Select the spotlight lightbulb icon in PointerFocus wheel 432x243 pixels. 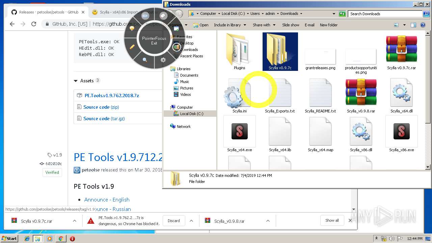click(132, 28)
